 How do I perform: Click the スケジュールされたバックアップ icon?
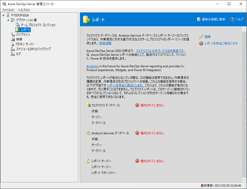coord(13,49)
